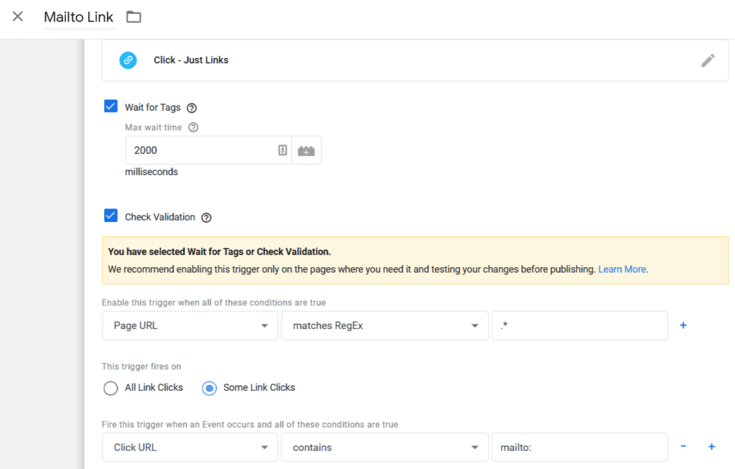Open the Click URL variable dropdown

pyautogui.click(x=189, y=447)
